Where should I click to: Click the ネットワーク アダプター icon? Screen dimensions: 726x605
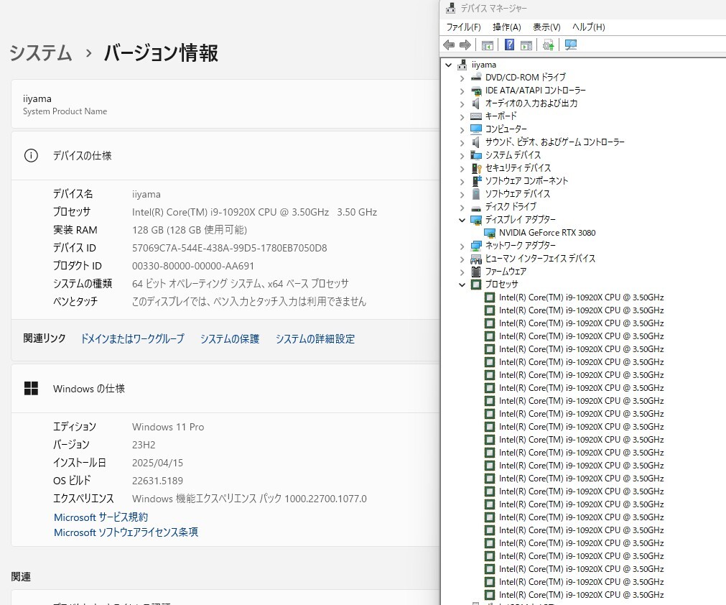point(476,246)
